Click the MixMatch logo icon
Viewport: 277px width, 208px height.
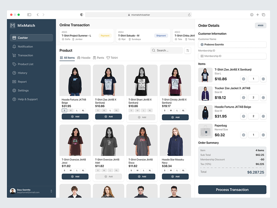[x=13, y=25]
